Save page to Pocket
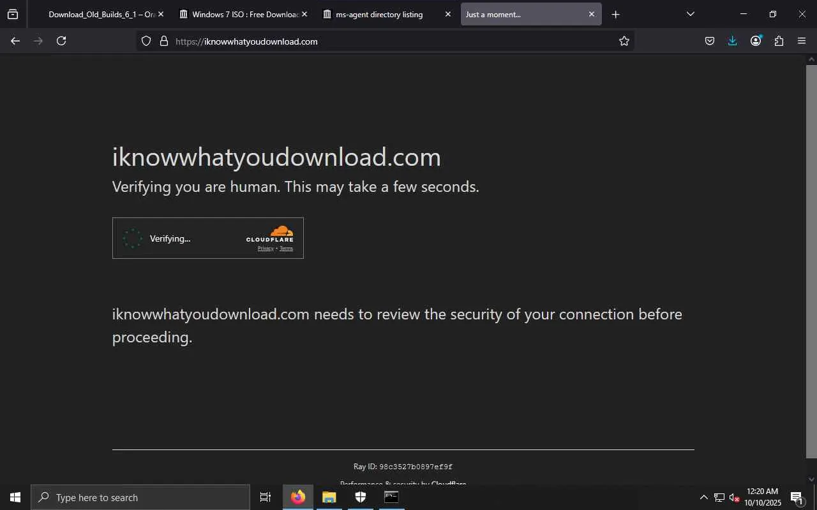Image resolution: width=817 pixels, height=510 pixels. coord(710,41)
